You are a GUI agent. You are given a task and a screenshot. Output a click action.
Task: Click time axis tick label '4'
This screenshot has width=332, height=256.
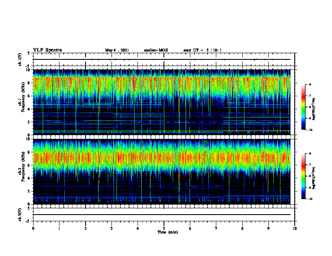[138, 228]
